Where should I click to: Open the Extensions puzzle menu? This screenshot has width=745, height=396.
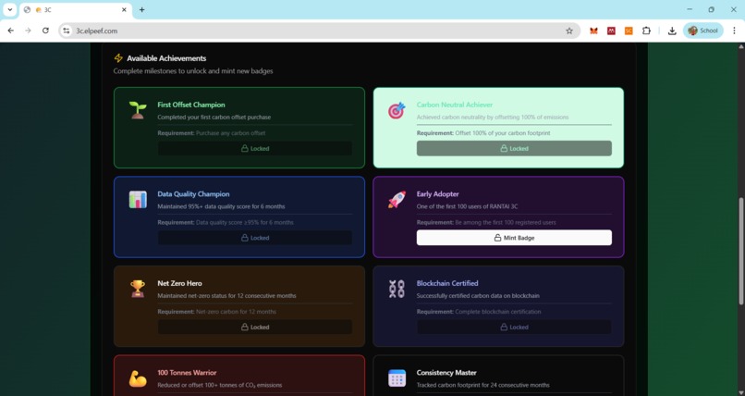coord(646,31)
